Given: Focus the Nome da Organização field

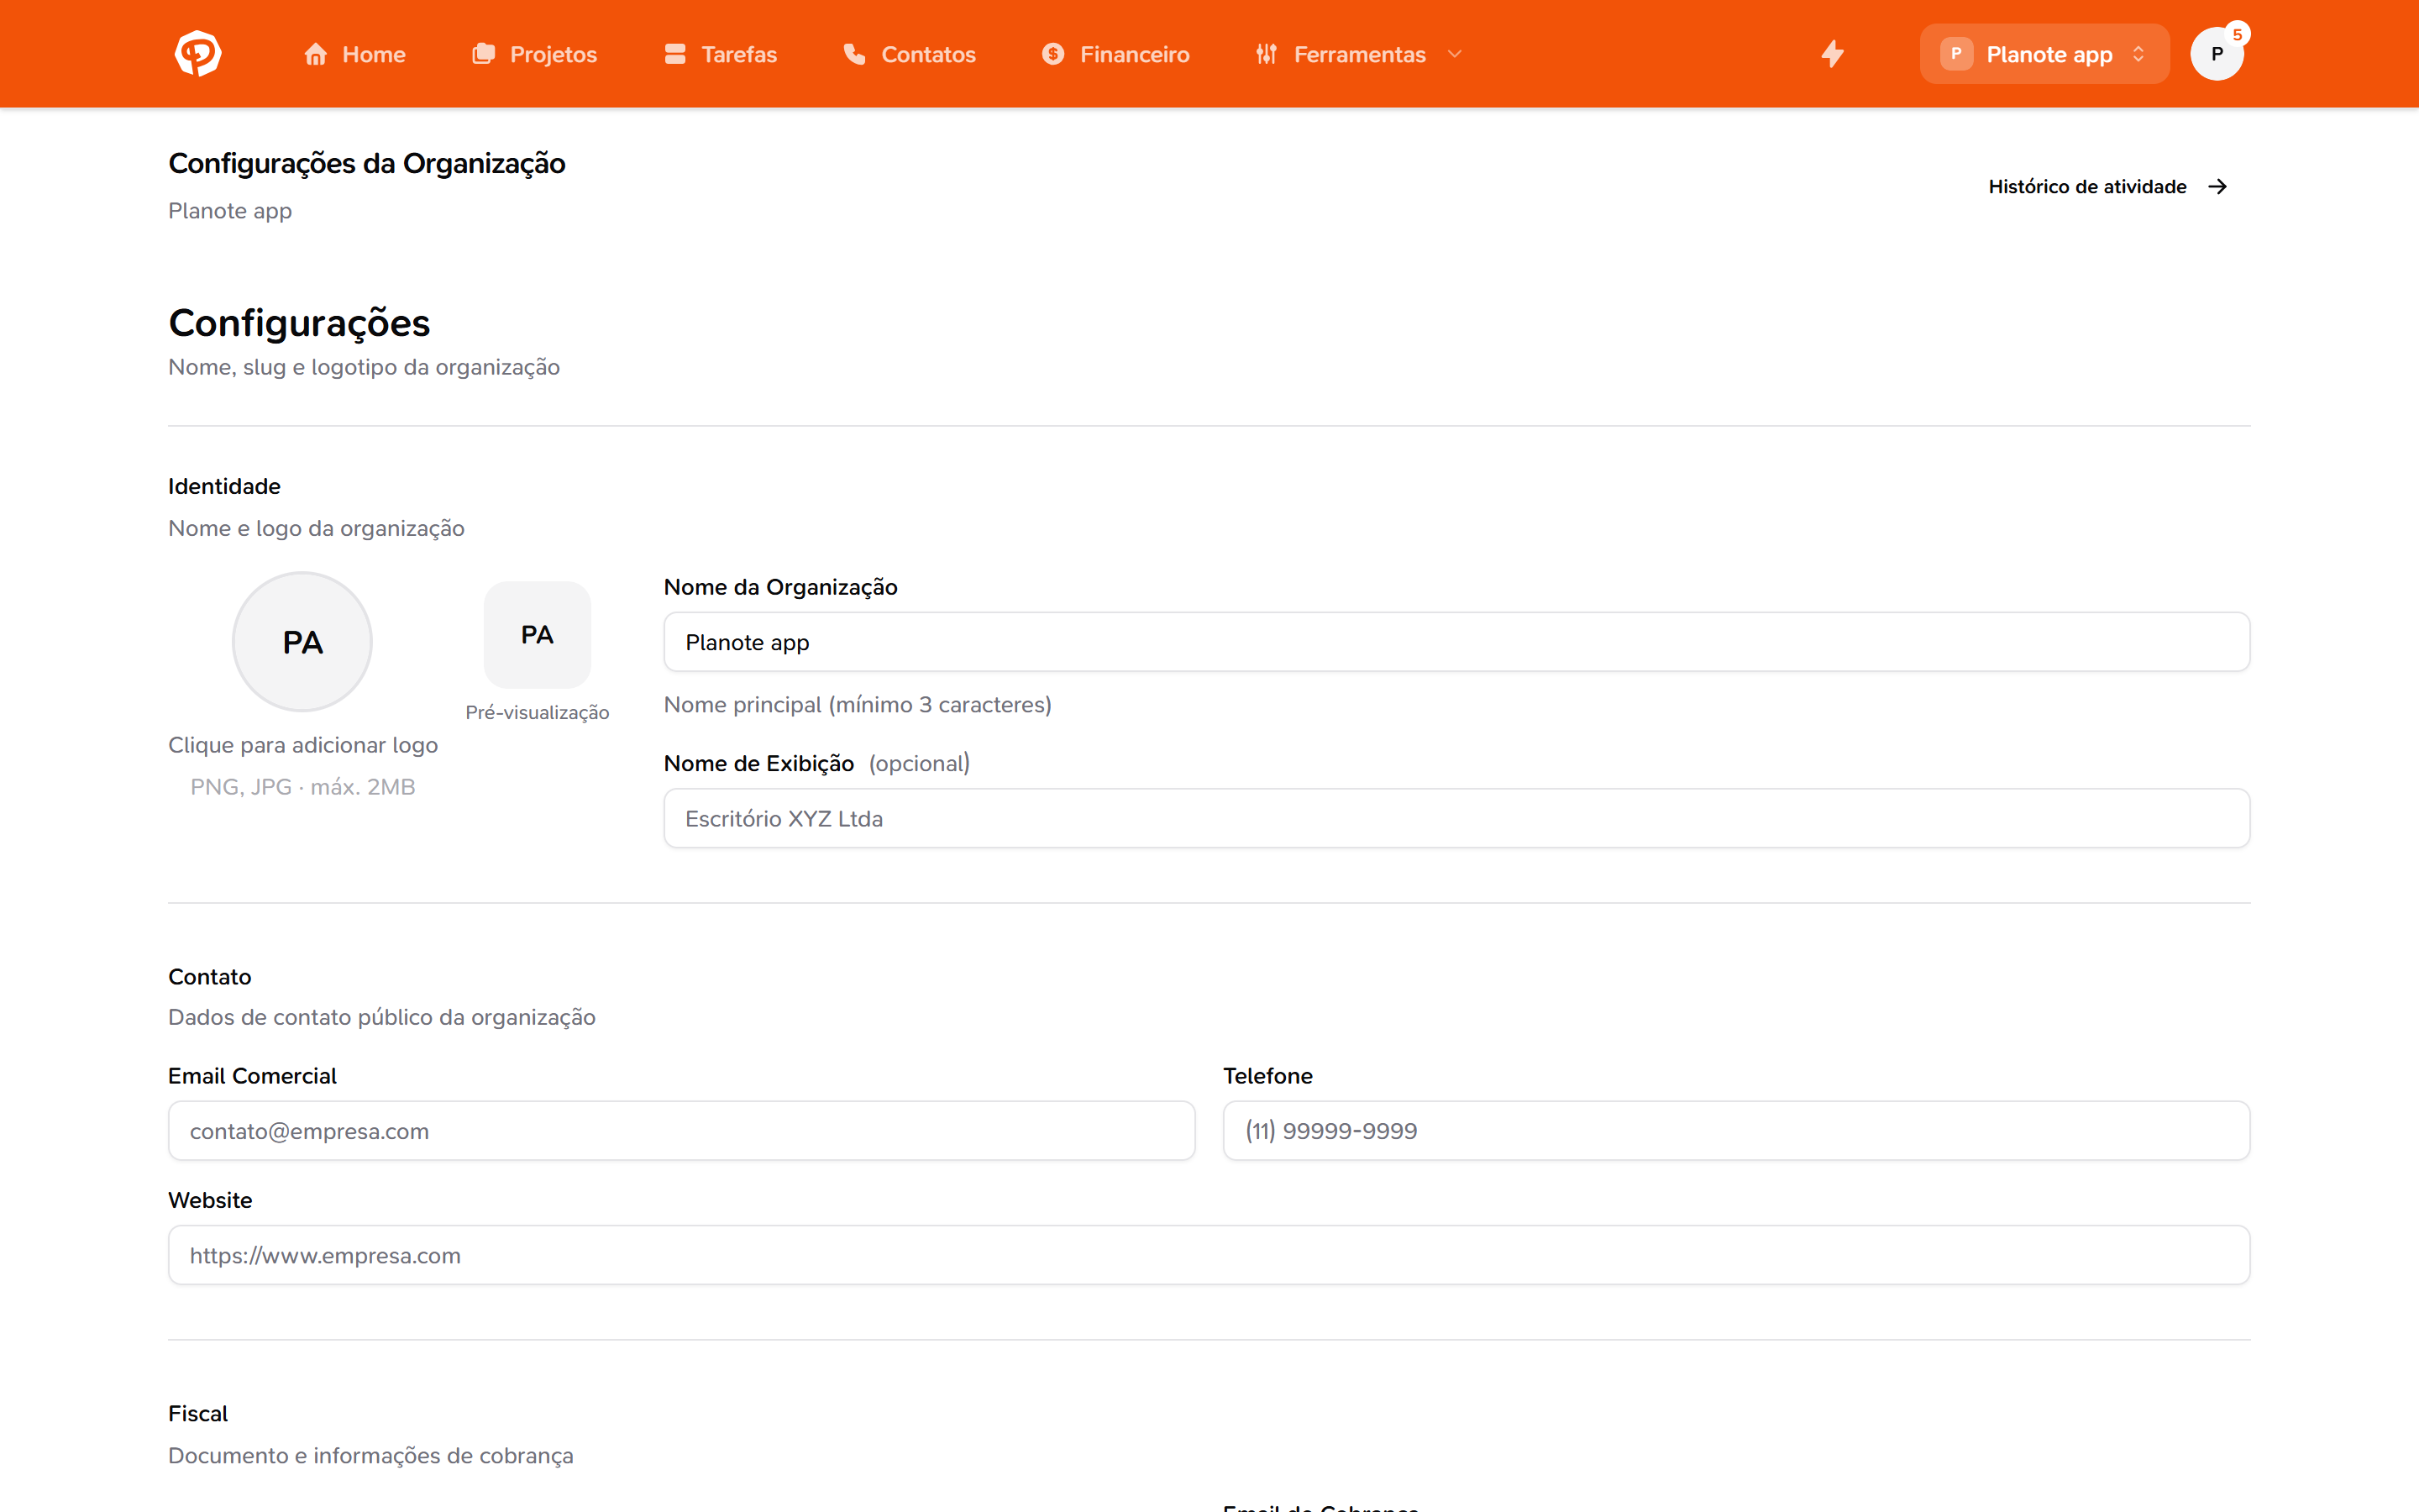Looking at the screenshot, I should pos(1456,642).
